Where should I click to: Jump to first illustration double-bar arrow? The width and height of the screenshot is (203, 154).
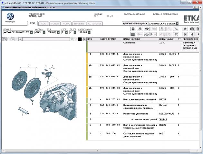coord(185,34)
